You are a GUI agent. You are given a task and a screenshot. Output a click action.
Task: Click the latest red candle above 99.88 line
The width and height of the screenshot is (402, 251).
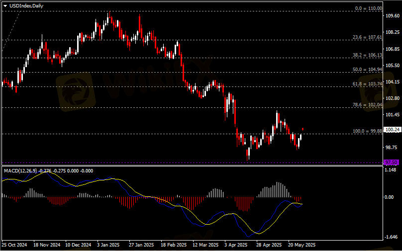pos(303,129)
